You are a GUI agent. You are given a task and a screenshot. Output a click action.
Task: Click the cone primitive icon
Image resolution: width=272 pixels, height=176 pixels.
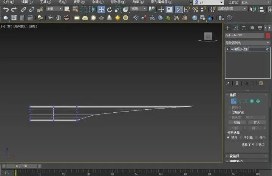[x=109, y=18]
